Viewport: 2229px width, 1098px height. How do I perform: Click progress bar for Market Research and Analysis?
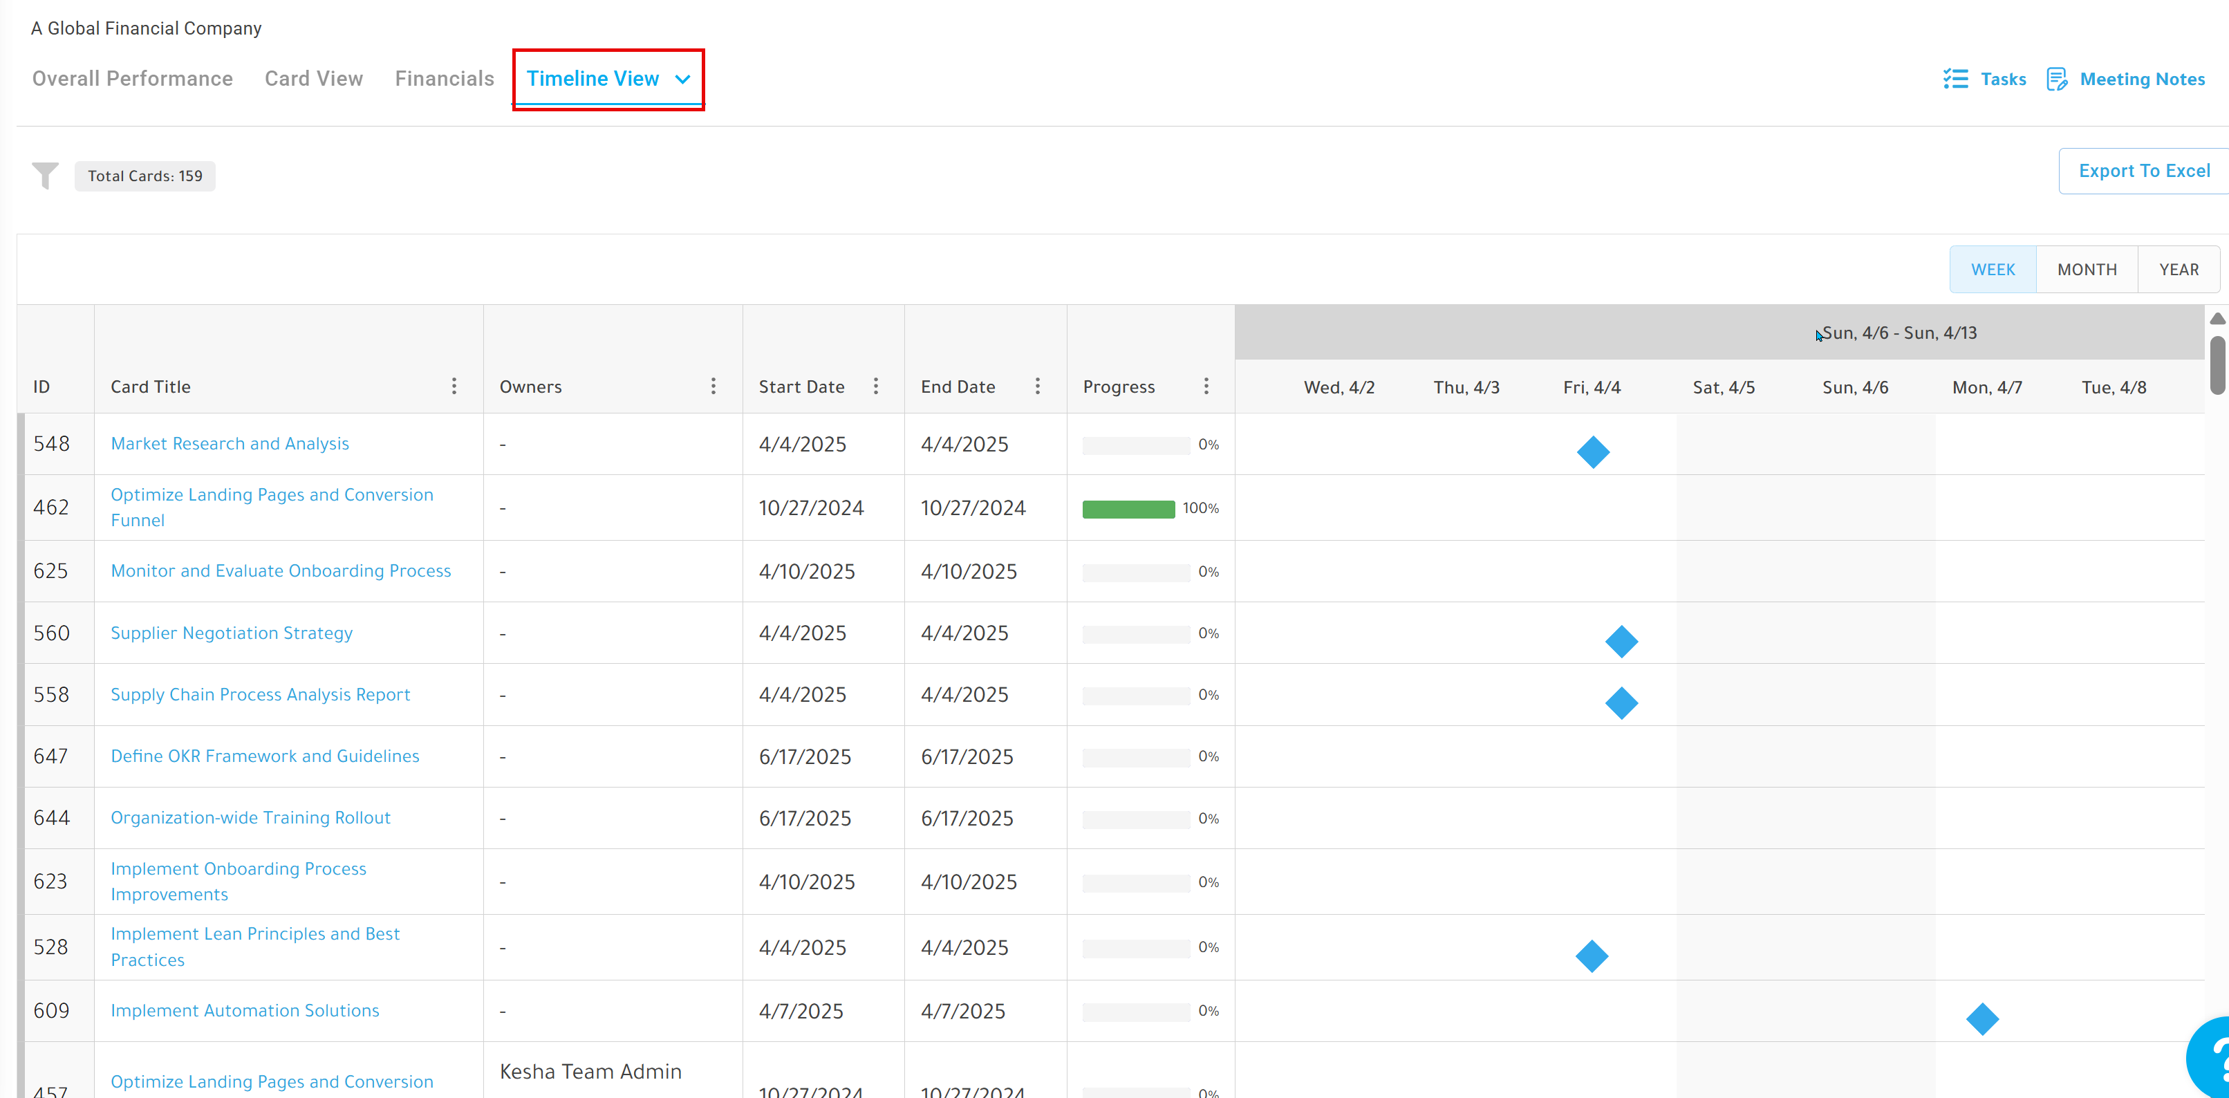click(1136, 445)
